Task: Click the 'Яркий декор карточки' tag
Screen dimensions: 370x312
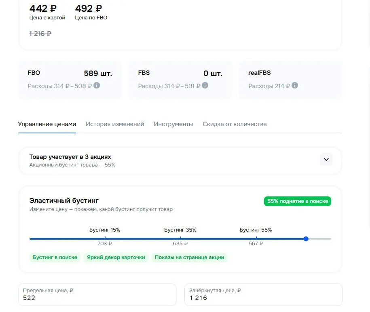Action: coord(116,257)
